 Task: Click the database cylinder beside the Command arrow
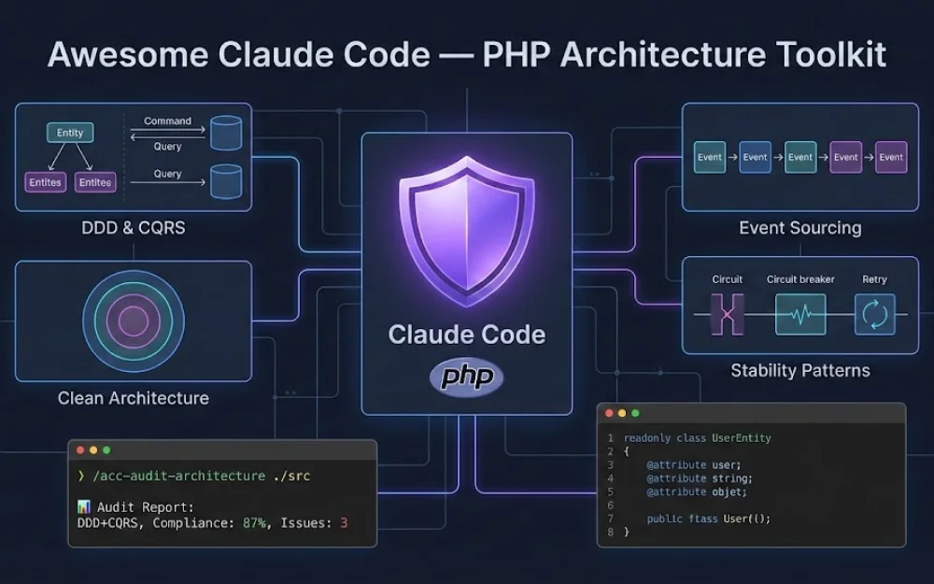[226, 133]
